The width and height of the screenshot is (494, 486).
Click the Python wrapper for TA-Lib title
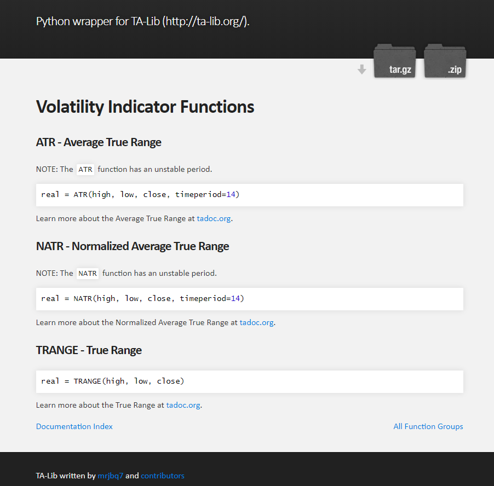143,21
